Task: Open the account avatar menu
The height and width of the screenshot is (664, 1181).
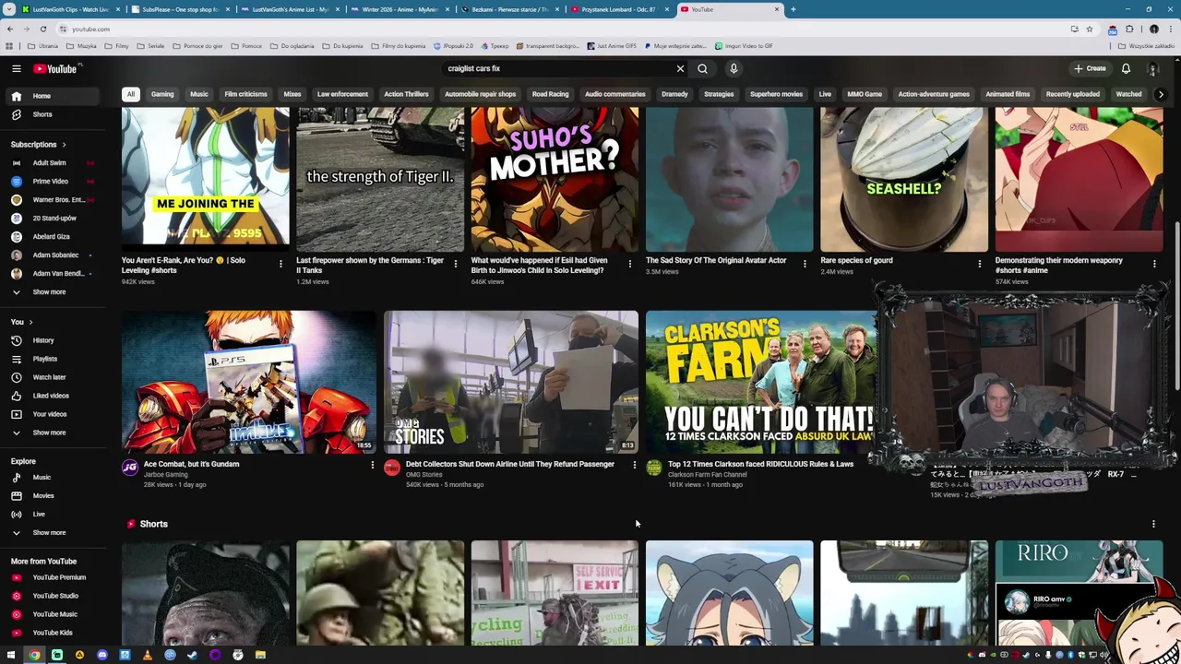Action: point(1152,68)
